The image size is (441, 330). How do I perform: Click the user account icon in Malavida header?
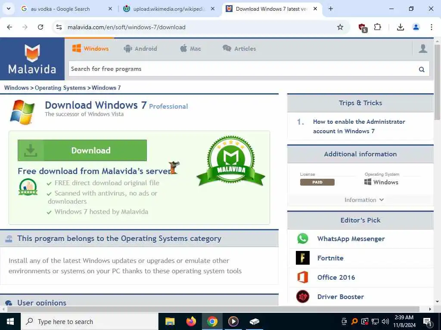click(423, 49)
